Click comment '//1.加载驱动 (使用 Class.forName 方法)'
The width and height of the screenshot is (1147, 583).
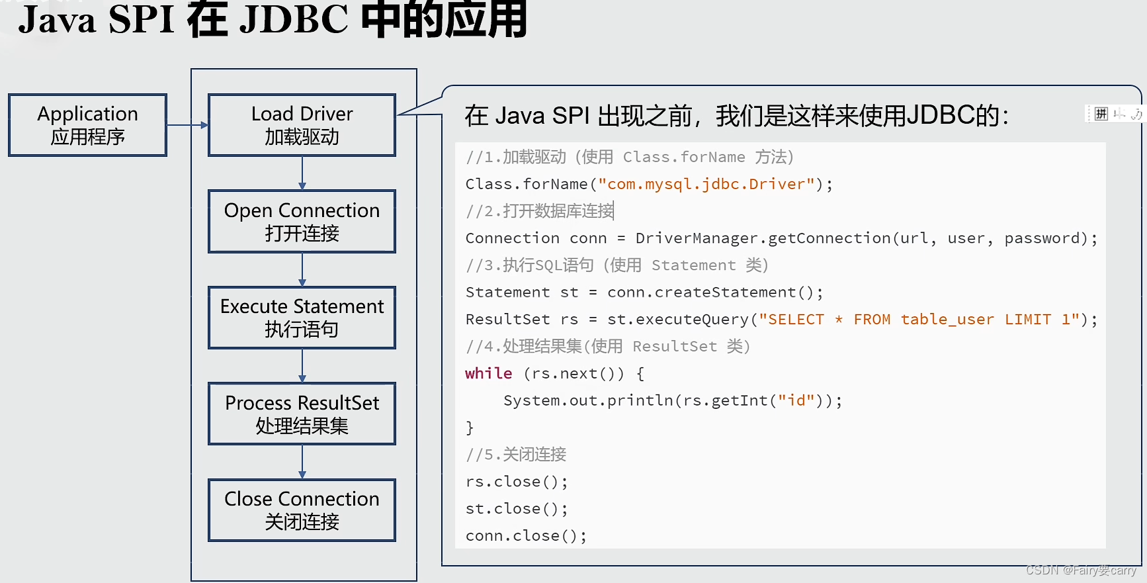pos(630,157)
